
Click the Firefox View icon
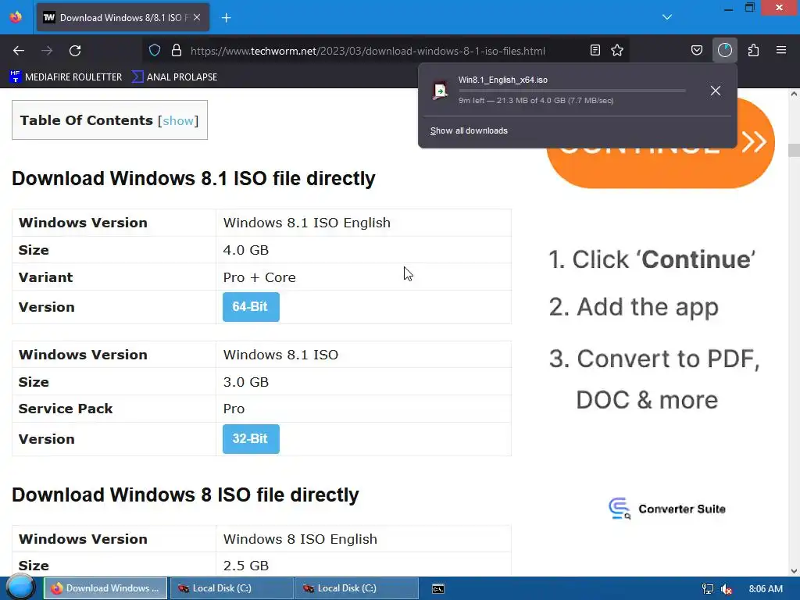tap(16, 17)
